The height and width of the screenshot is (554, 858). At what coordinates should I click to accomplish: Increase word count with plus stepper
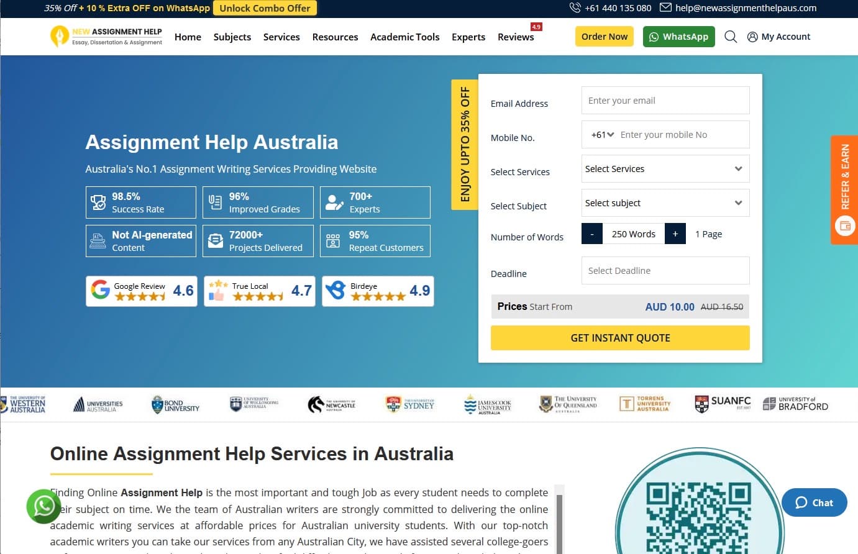675,234
